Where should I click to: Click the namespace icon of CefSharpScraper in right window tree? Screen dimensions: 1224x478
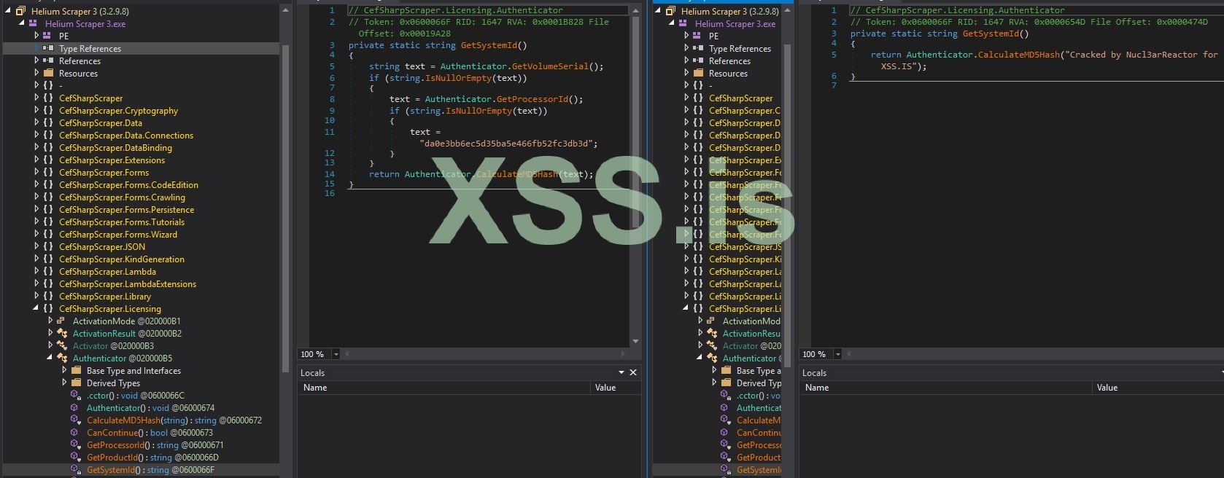698,98
